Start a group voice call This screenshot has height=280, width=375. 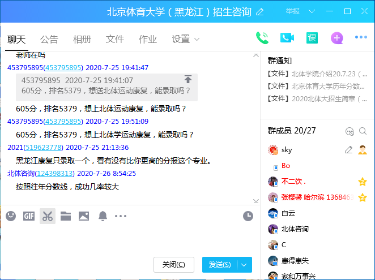pyautogui.click(x=262, y=38)
